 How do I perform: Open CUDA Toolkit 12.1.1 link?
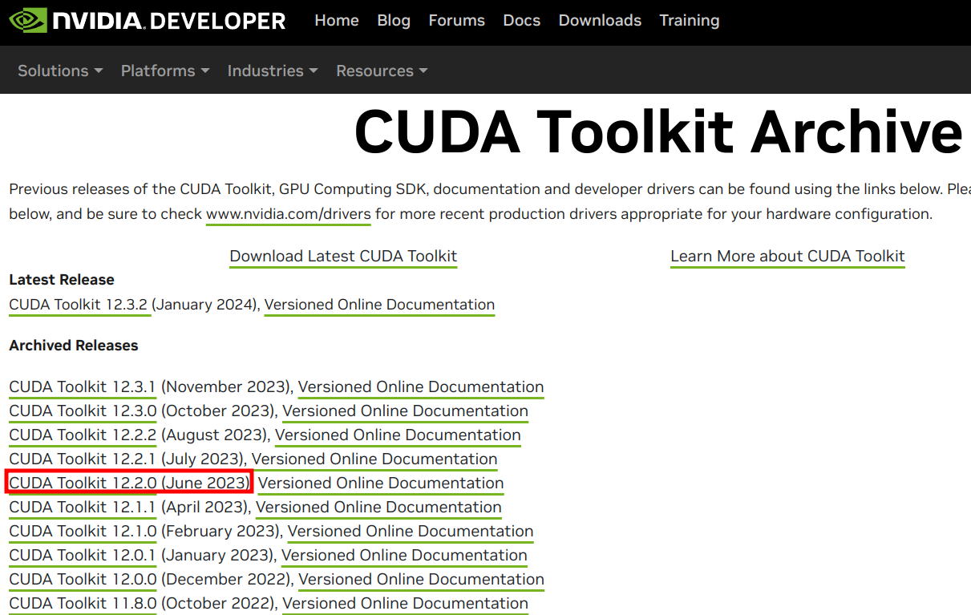pos(83,508)
